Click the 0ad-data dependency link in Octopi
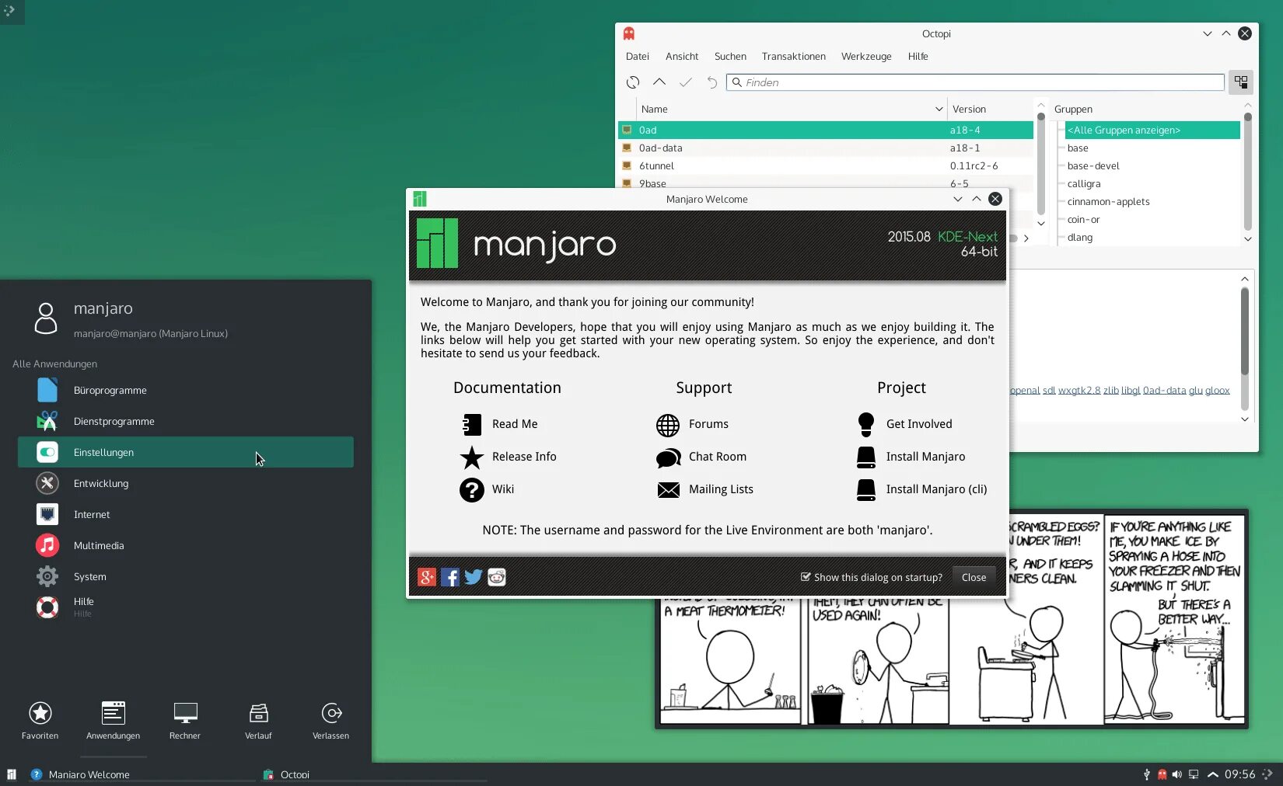Viewport: 1283px width, 786px height. pyautogui.click(x=1165, y=391)
